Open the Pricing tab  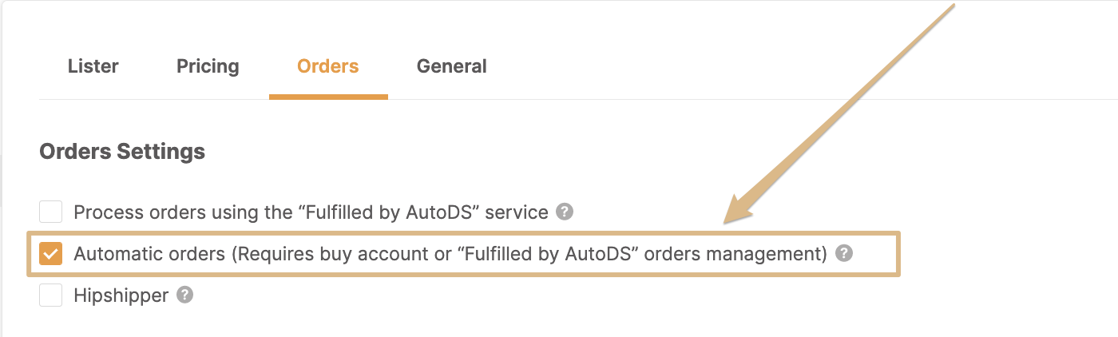tap(208, 66)
